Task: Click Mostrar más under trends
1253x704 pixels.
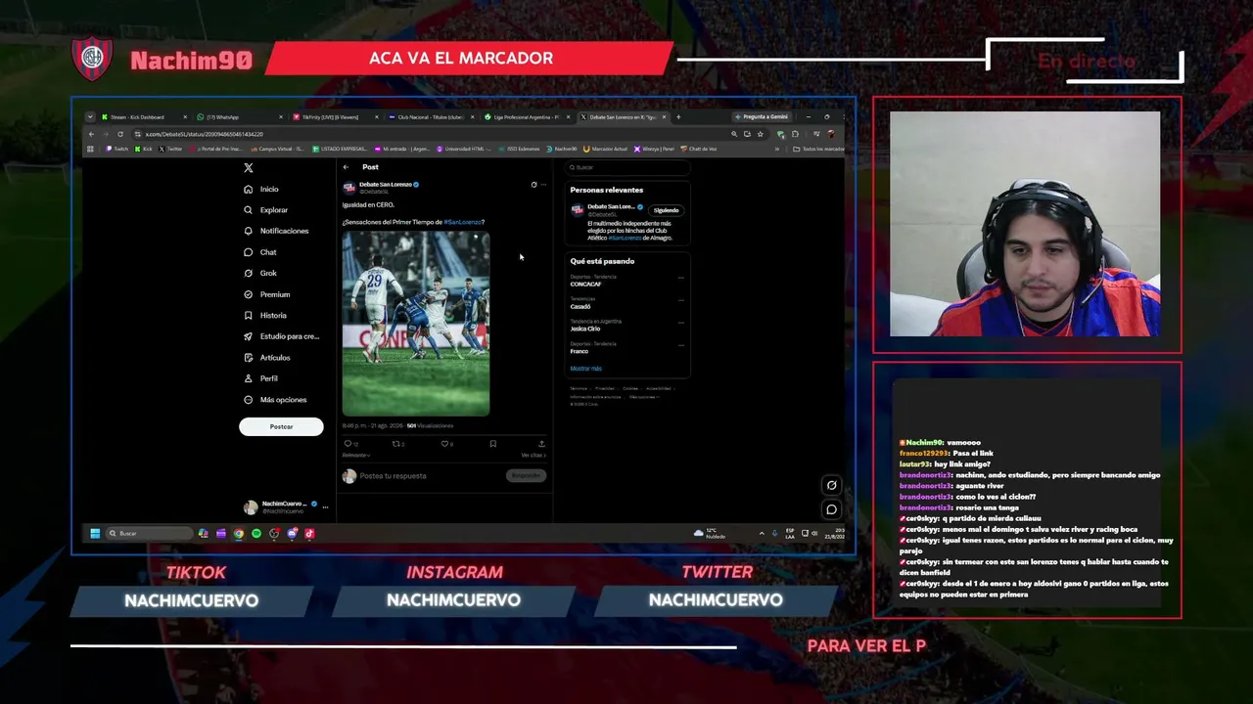Action: [x=586, y=369]
